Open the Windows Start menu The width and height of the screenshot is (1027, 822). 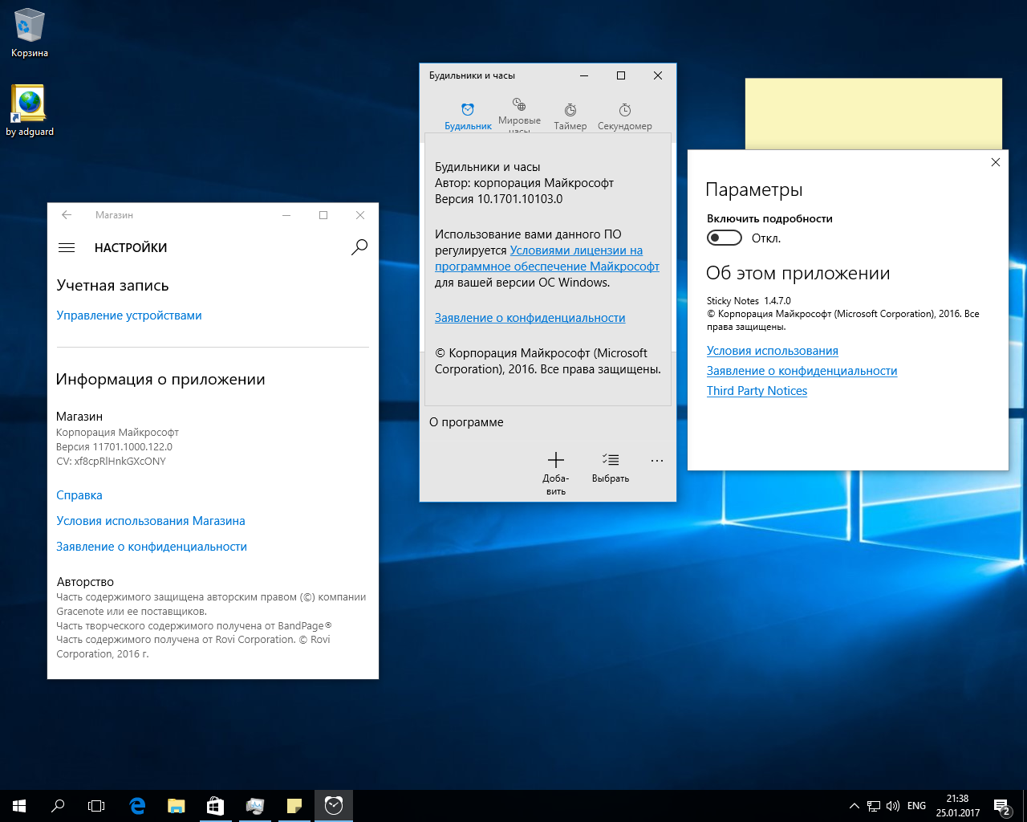tap(19, 806)
